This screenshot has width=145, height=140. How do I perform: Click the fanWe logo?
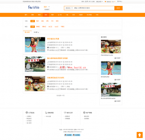tap(34, 7)
